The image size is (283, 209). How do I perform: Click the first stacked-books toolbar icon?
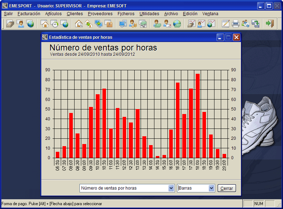(11, 24)
